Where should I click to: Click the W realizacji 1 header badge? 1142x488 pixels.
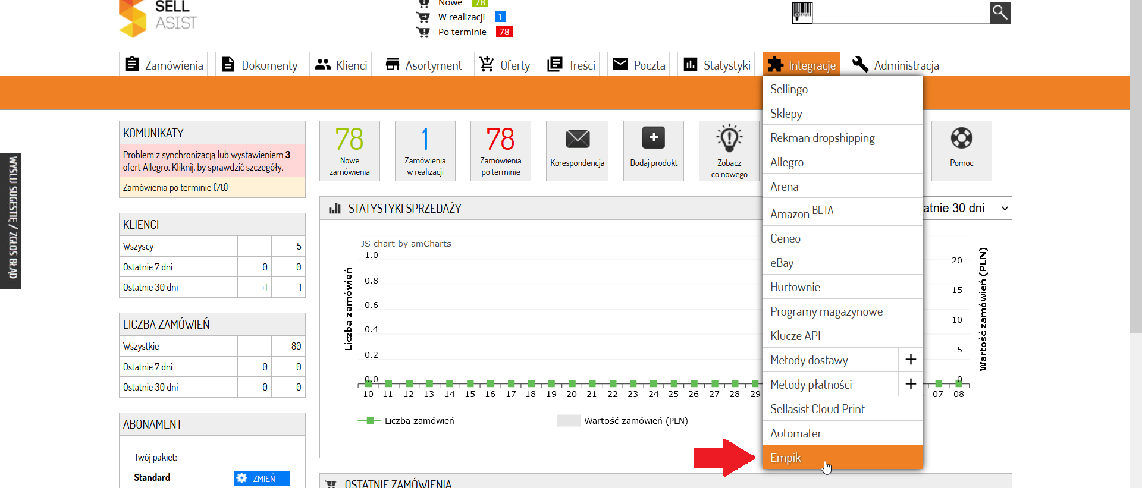500,17
